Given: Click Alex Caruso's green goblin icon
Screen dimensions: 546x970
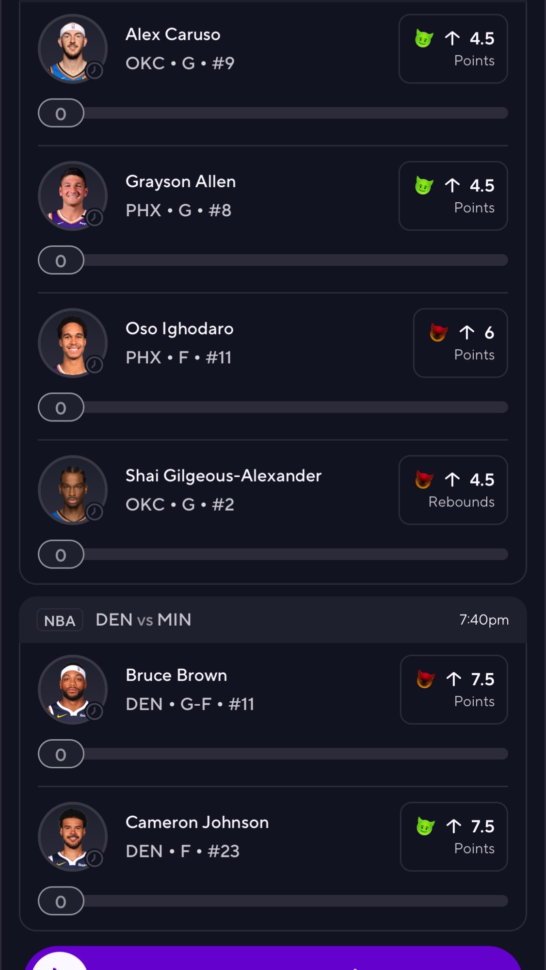Looking at the screenshot, I should (x=424, y=38).
